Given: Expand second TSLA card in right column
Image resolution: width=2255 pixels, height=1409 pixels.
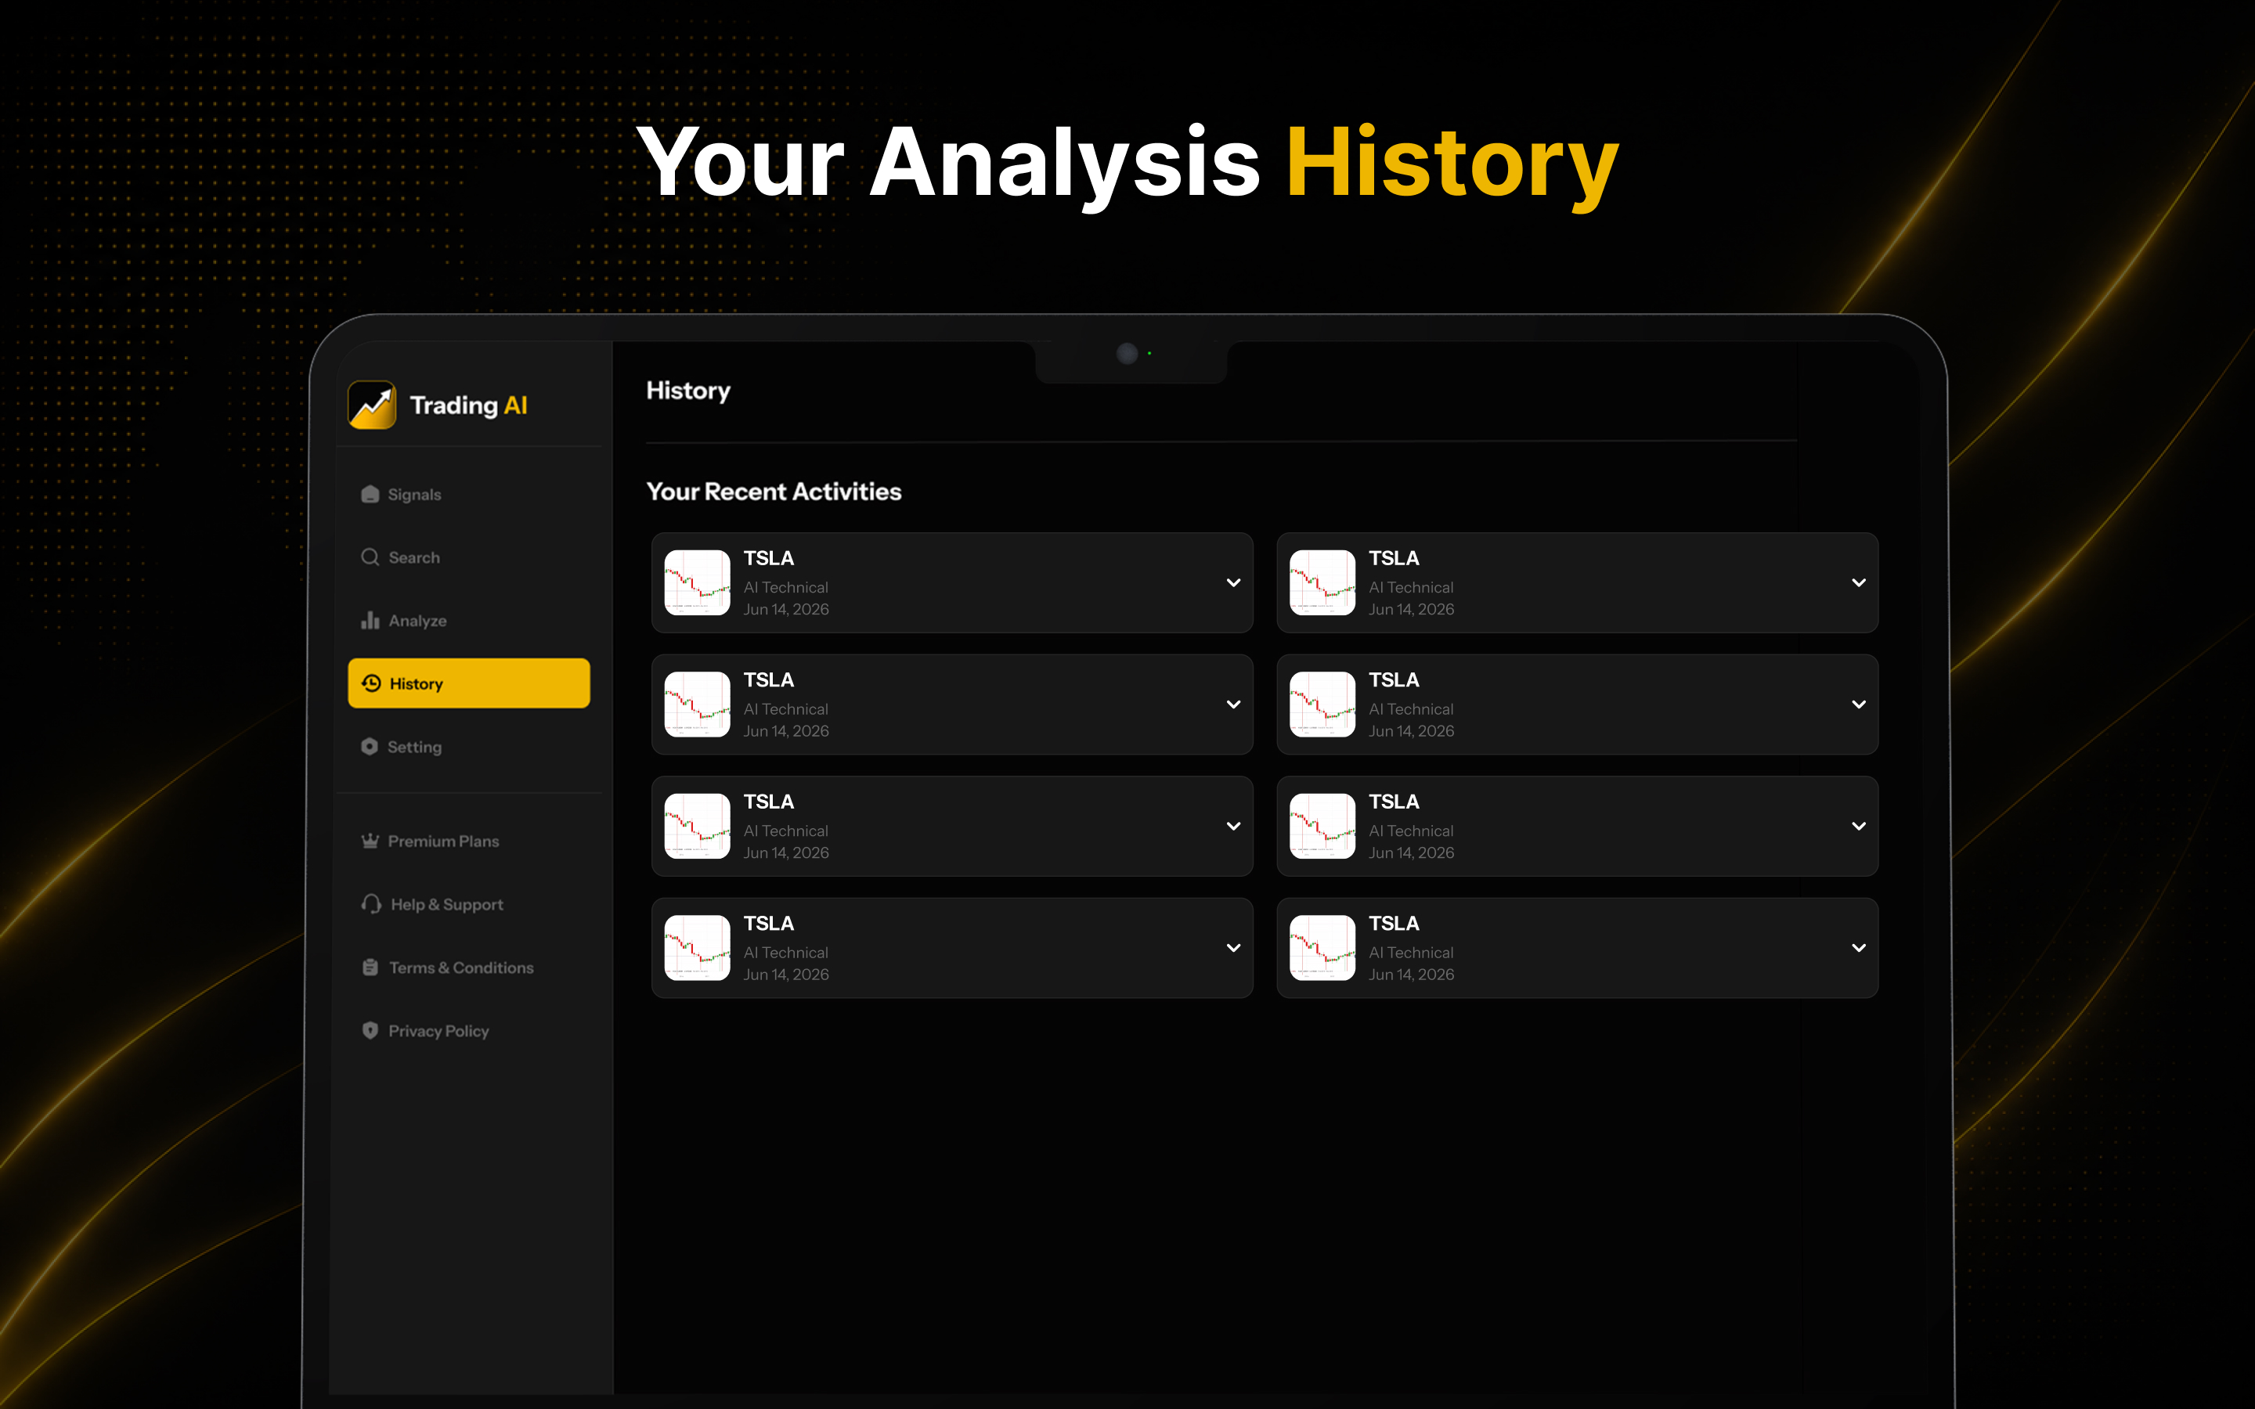Looking at the screenshot, I should [1859, 704].
